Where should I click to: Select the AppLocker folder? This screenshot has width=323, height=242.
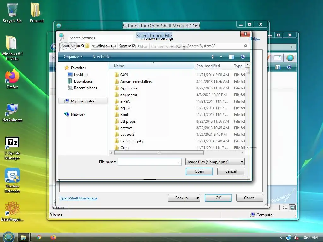(129, 88)
